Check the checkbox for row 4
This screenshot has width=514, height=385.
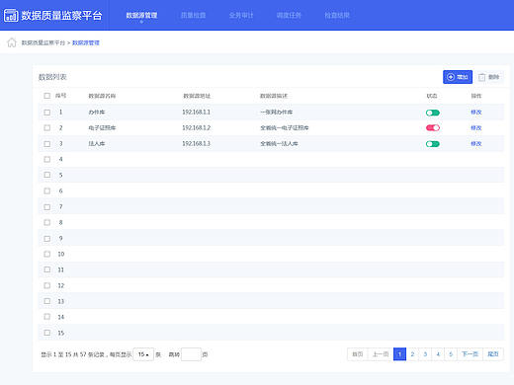point(47,159)
